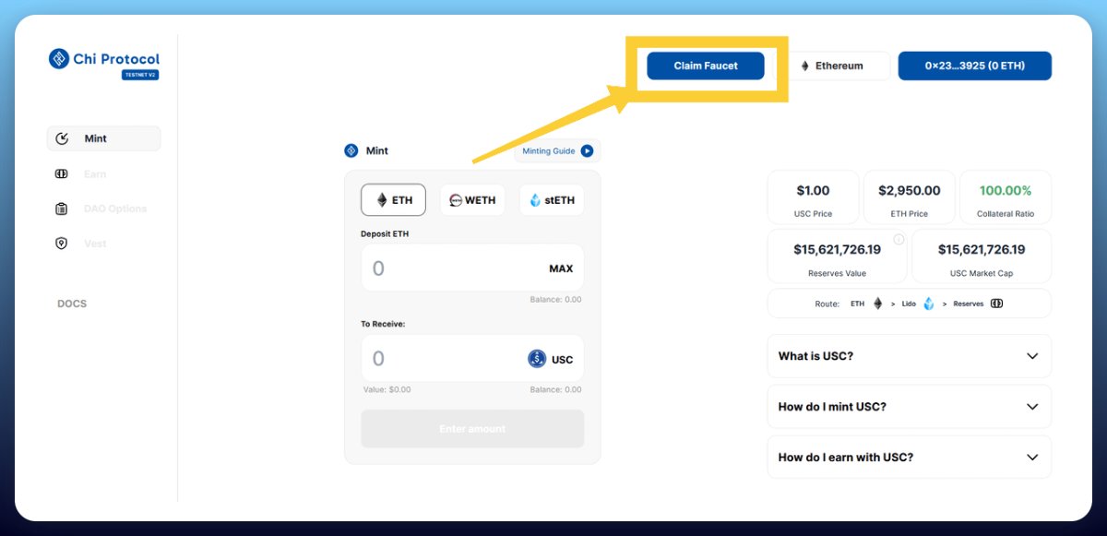1107x536 pixels.
Task: Expand the How do I mint USC? section
Action: pyautogui.click(x=909, y=407)
